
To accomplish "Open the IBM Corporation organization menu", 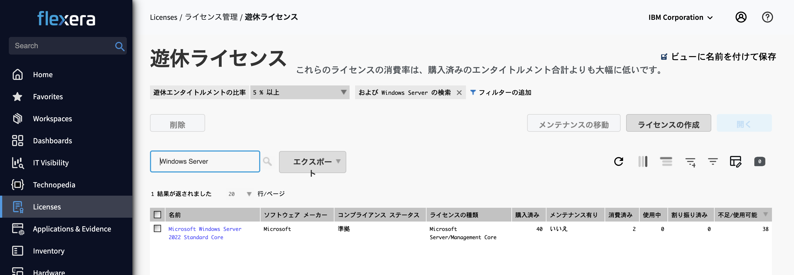I will coord(680,17).
